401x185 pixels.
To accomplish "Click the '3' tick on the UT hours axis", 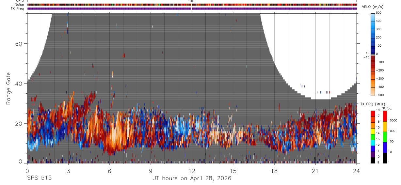I will [68, 171].
